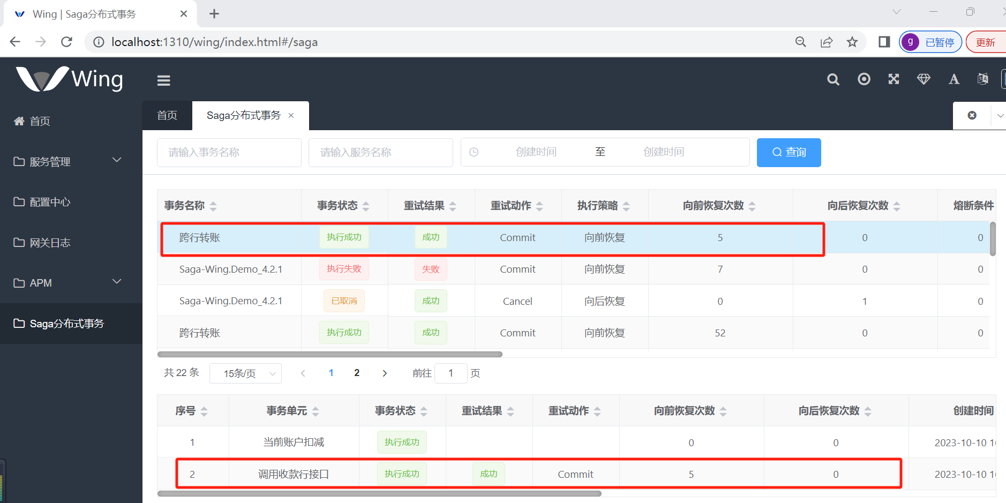Sort lower table by 事务状态

[424, 411]
